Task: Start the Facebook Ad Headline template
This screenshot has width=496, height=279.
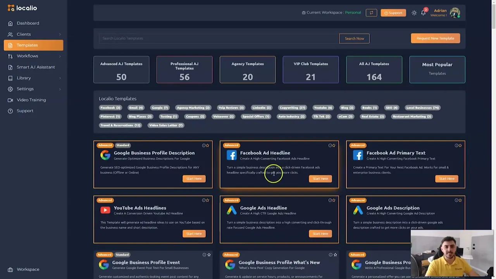Action: pos(320,179)
